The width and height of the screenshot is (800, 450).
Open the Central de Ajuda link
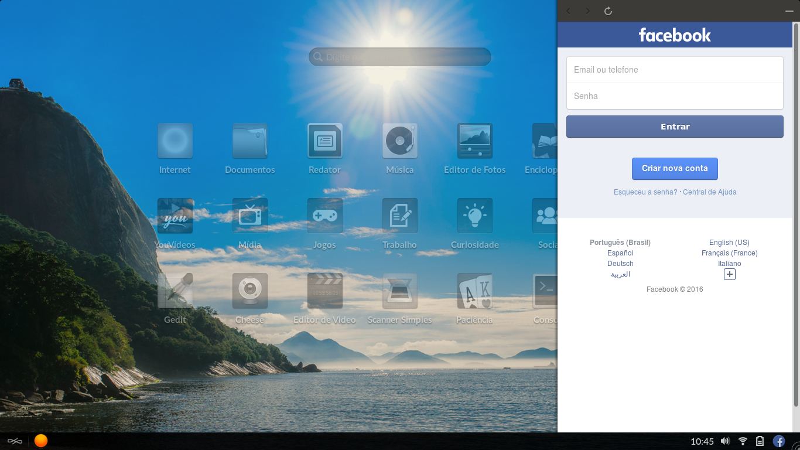(710, 192)
